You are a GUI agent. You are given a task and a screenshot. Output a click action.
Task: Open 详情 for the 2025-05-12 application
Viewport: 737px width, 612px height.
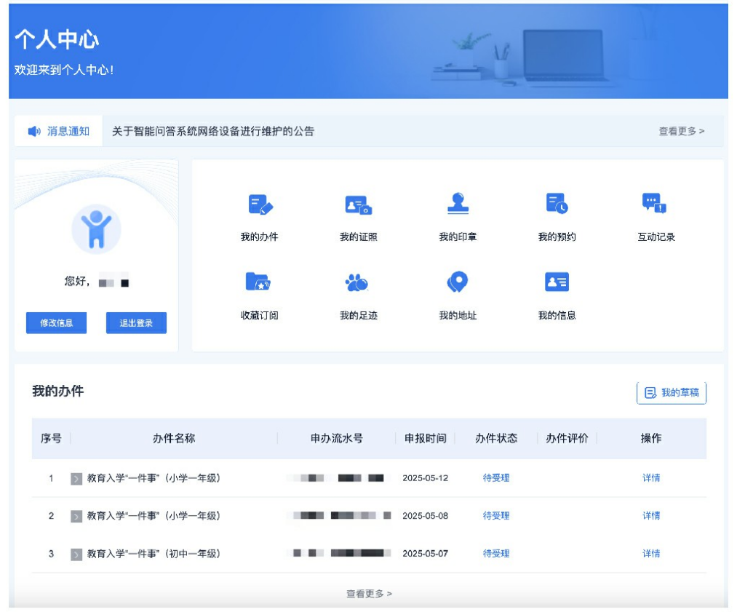pos(651,478)
